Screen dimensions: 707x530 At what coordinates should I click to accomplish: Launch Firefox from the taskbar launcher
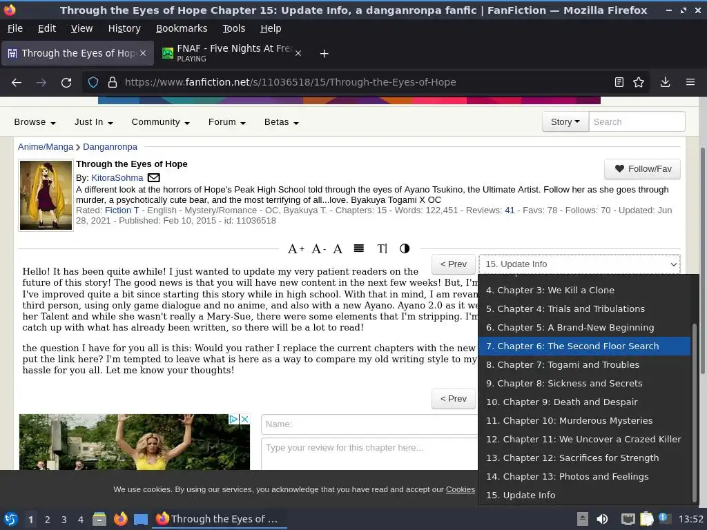120,519
